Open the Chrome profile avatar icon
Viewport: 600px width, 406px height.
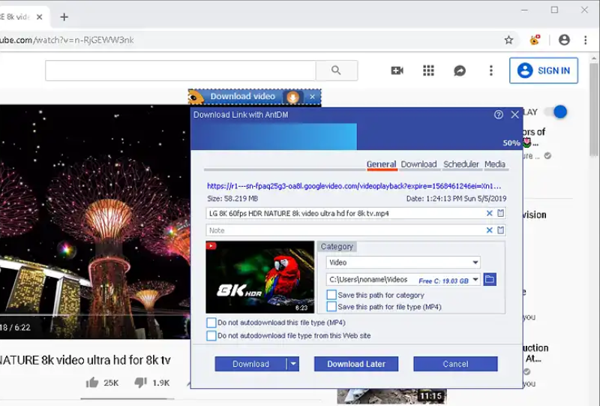pyautogui.click(x=564, y=40)
